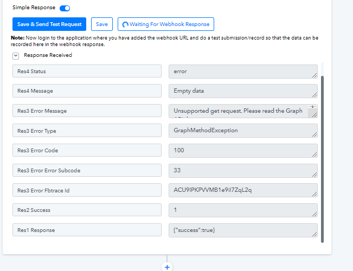Select the Res3 Error Error Subcode label field
The image size is (353, 271).
(87, 170)
